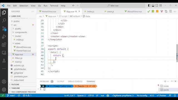Click the Copilot status icon in status bar
This screenshot has width=178, height=100.
coord(108,96)
